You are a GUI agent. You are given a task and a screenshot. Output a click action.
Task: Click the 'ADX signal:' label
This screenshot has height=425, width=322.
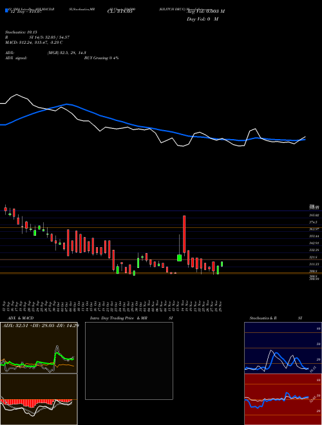[16, 58]
